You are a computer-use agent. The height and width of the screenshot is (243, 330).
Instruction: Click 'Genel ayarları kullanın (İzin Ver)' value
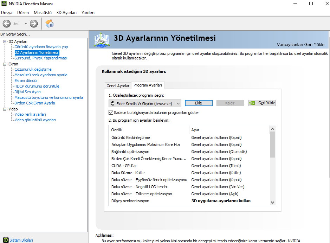point(218,187)
